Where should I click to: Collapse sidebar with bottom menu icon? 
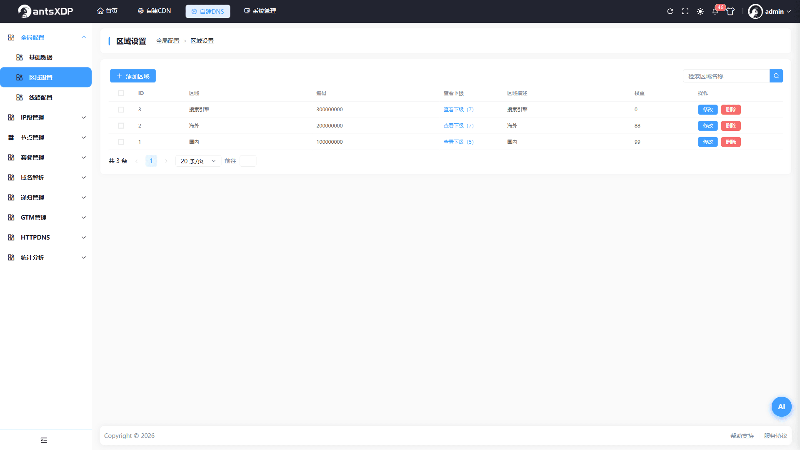point(44,440)
